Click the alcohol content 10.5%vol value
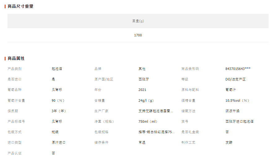 point(237,101)
